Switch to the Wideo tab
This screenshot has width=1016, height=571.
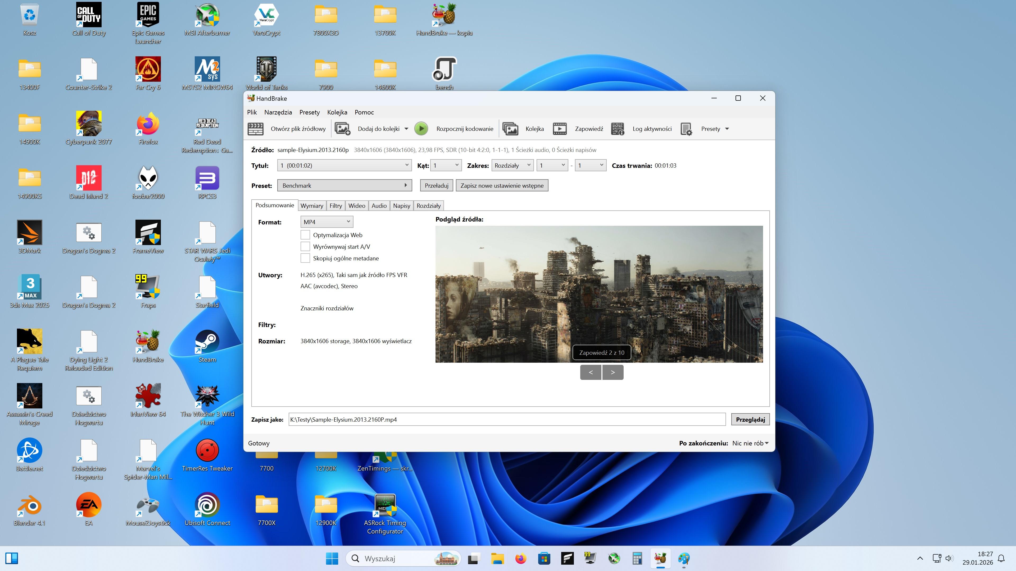[x=357, y=206]
